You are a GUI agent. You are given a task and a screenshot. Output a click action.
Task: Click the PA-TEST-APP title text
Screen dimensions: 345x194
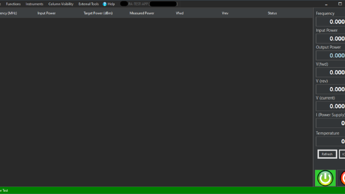click(138, 4)
